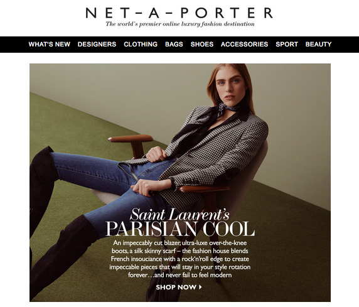Open the DESIGNERS menu
The height and width of the screenshot is (307, 359).
97,44
